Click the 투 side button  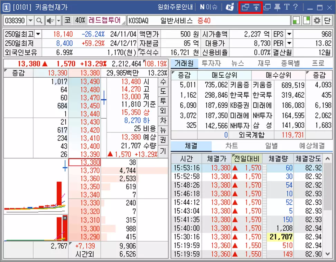(x=163, y=101)
